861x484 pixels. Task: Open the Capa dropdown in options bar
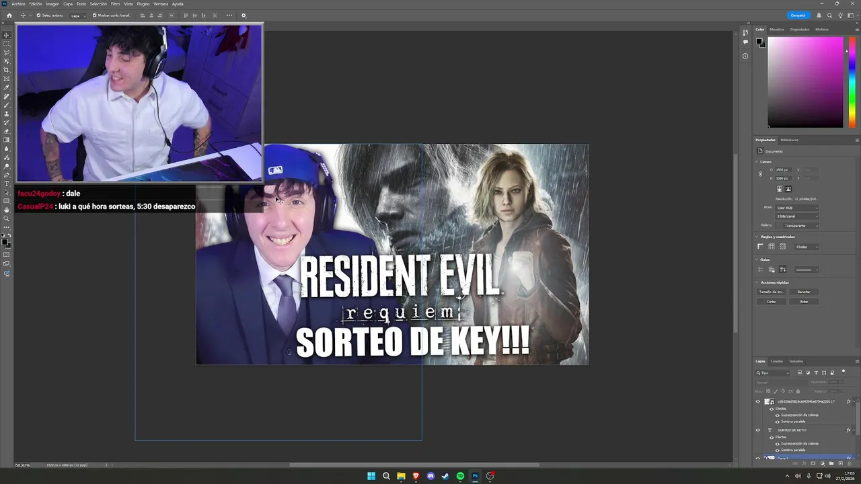point(77,15)
